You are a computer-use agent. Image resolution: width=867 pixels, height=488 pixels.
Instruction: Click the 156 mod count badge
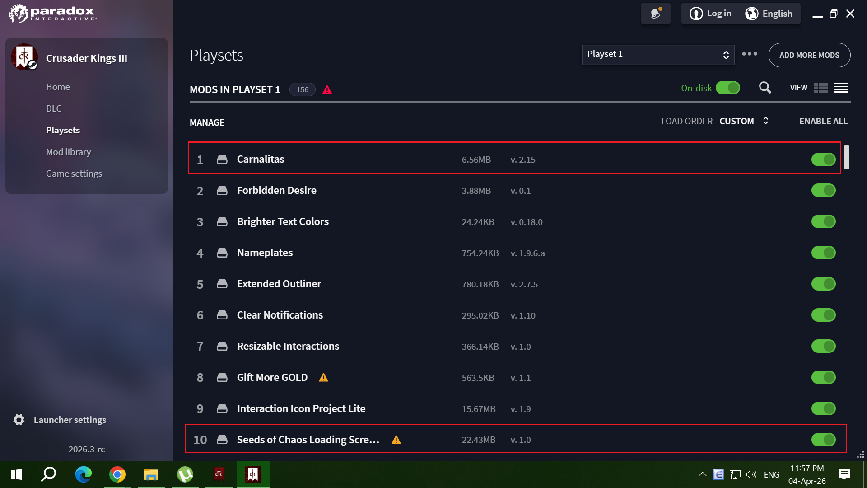[302, 89]
